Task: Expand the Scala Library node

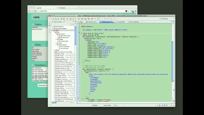Action: 55,52
